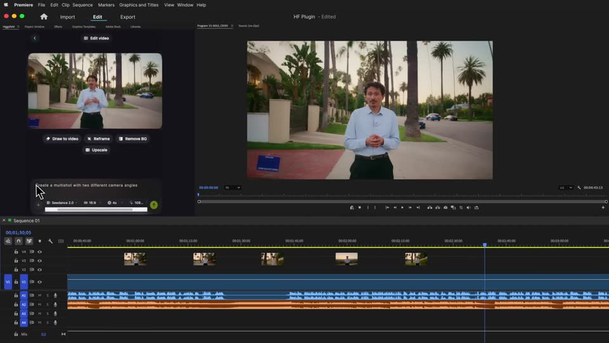
Task: Hide the V1 track output eye
Action: point(39,282)
